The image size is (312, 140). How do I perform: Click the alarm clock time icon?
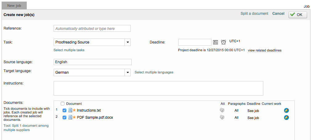coord(224,42)
